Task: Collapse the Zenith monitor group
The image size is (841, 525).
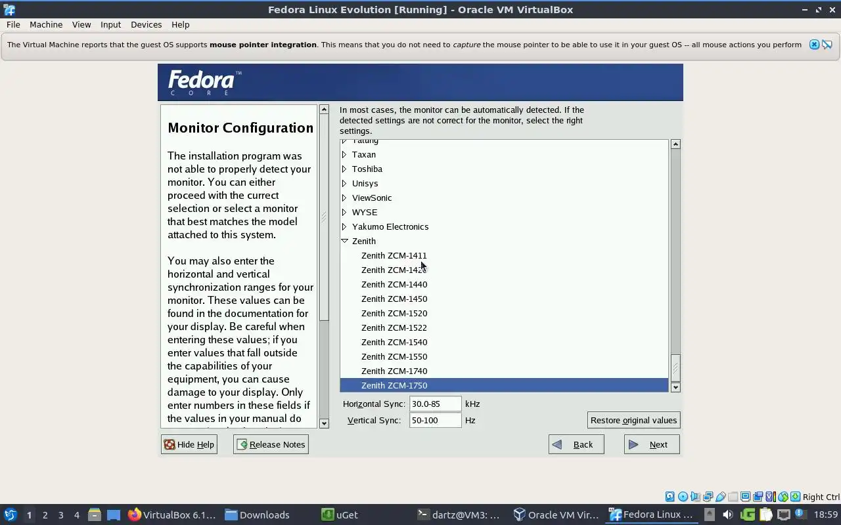Action: (x=344, y=241)
